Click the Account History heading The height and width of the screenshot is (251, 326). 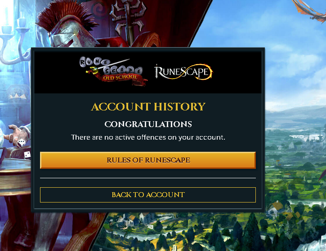(148, 107)
